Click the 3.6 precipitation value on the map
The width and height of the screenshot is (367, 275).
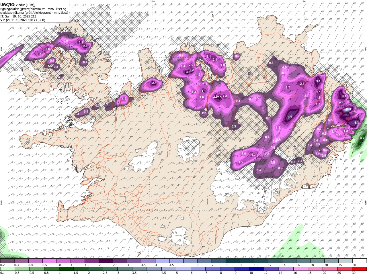tap(192, 70)
